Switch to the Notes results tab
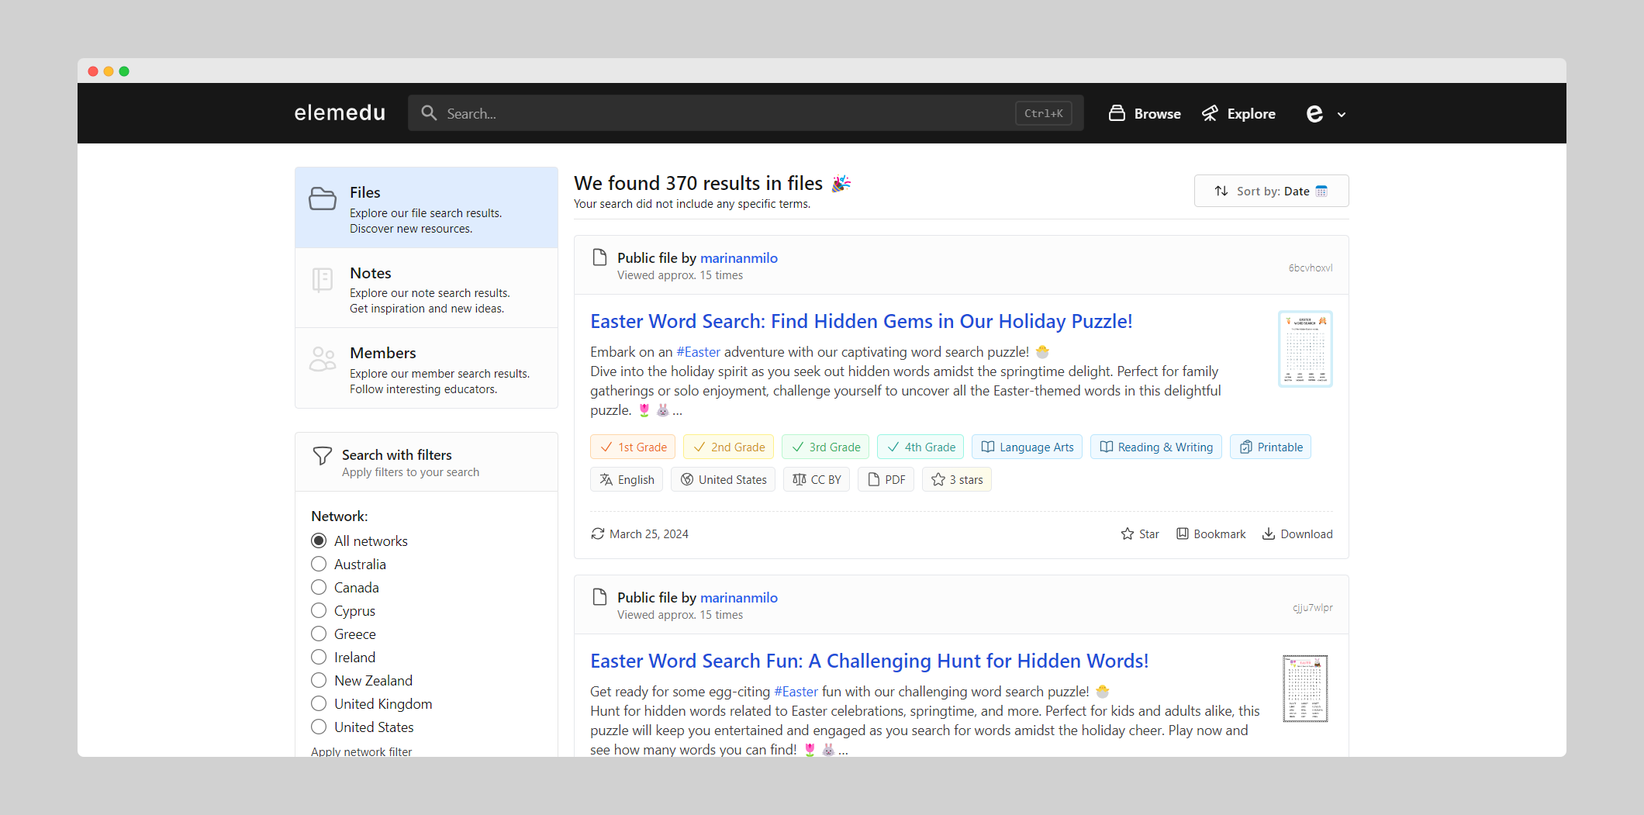The image size is (1644, 815). tap(427, 288)
